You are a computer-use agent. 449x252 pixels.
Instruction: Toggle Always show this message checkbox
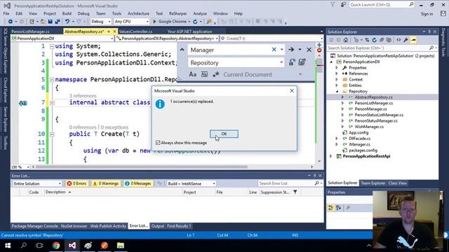(x=158, y=143)
